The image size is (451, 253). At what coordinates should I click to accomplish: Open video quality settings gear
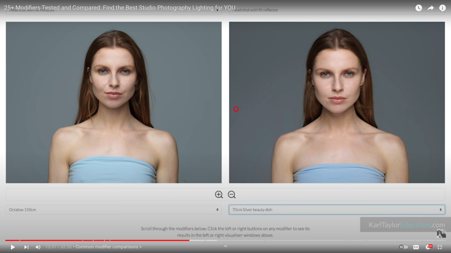(x=428, y=247)
